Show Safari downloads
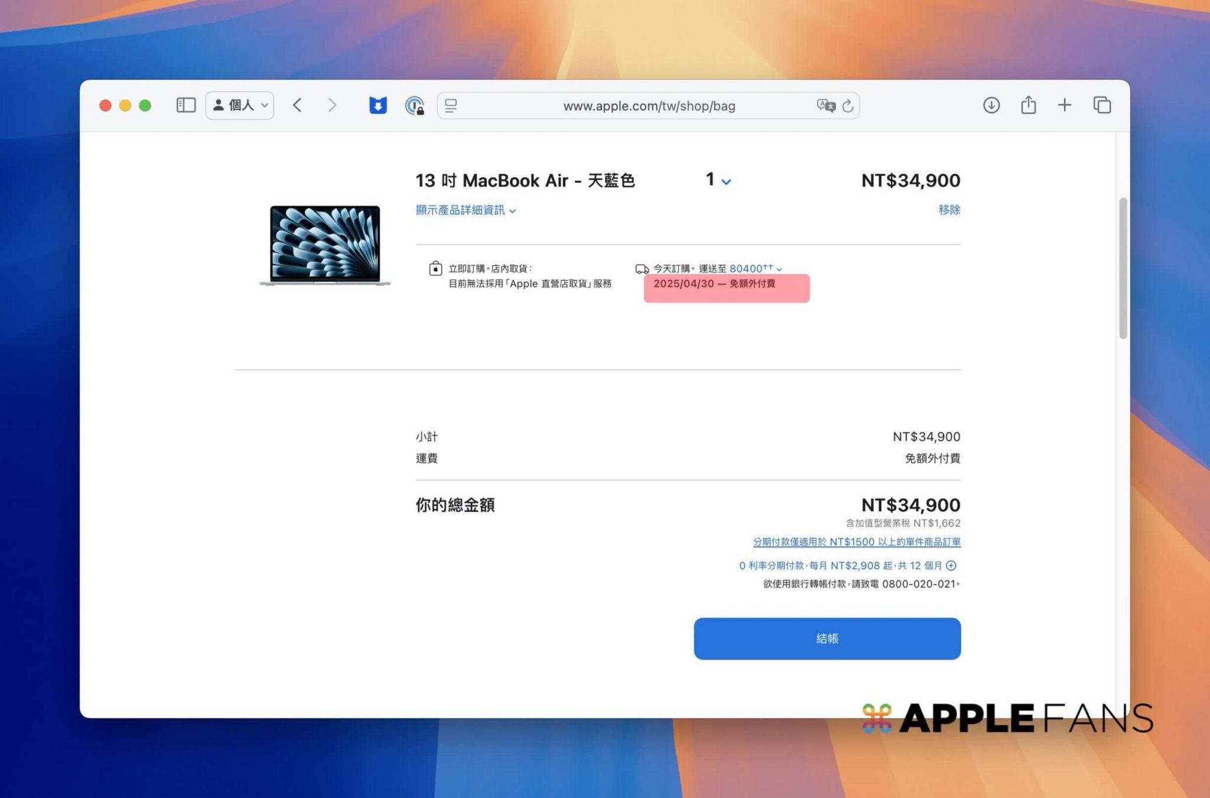The height and width of the screenshot is (798, 1210). pyautogui.click(x=991, y=105)
